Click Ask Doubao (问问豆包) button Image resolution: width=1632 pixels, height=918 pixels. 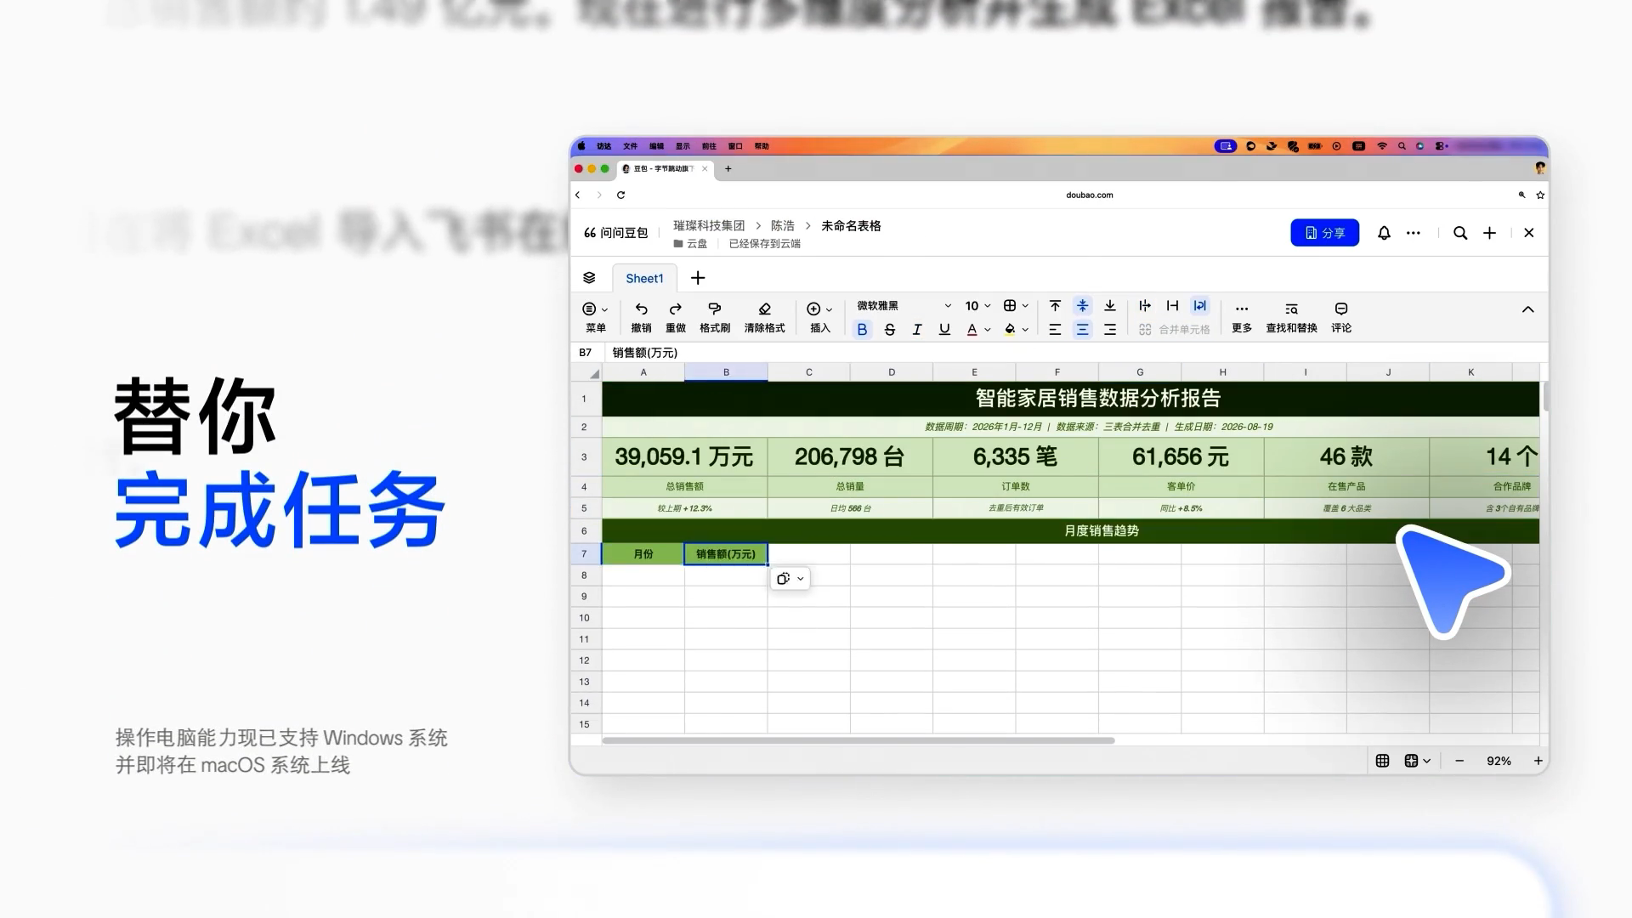tap(615, 233)
